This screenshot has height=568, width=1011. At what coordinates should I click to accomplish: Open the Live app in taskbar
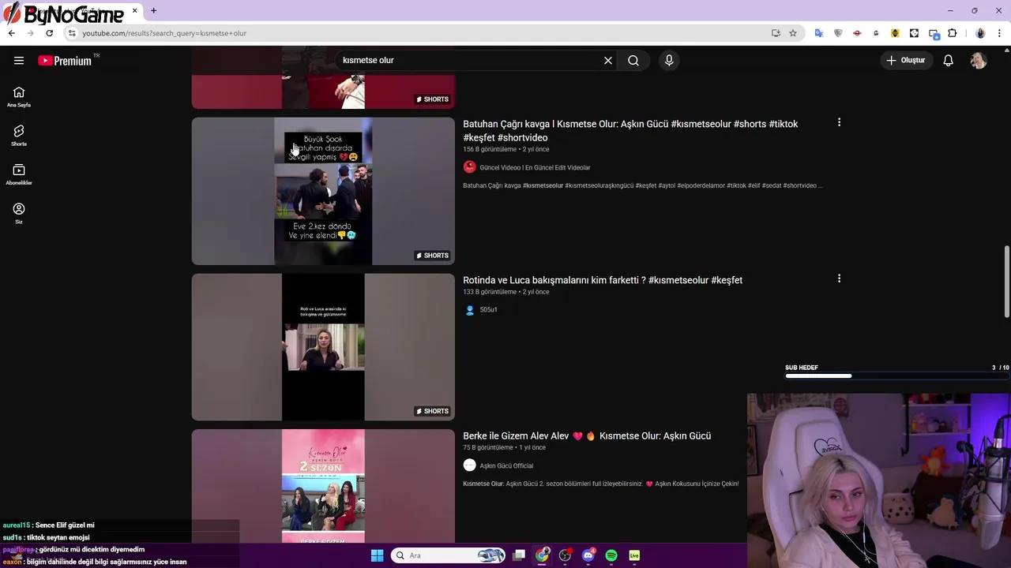tap(634, 555)
